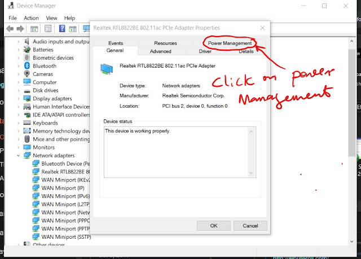The image size is (361, 259).
Task: Click the Monitors category icon
Action: coord(27,147)
